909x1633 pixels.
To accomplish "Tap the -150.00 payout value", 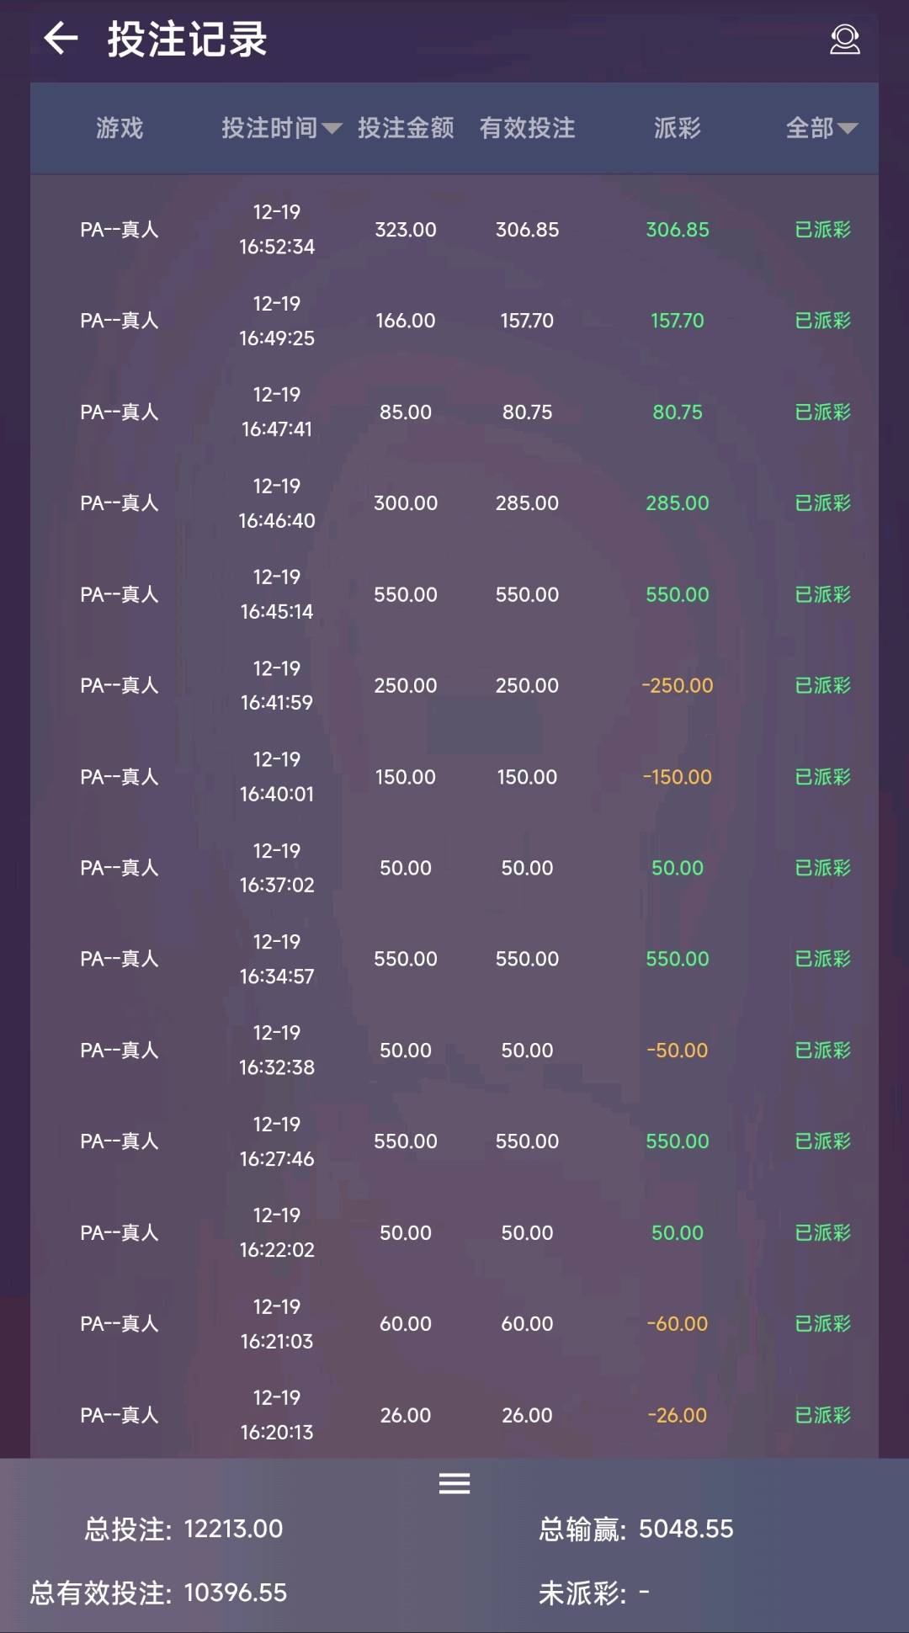I will point(678,777).
